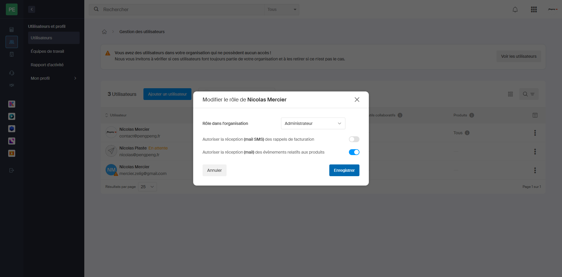This screenshot has height=277, width=562.
Task: Open the profile avatar in the top bar
Action: click(553, 9)
